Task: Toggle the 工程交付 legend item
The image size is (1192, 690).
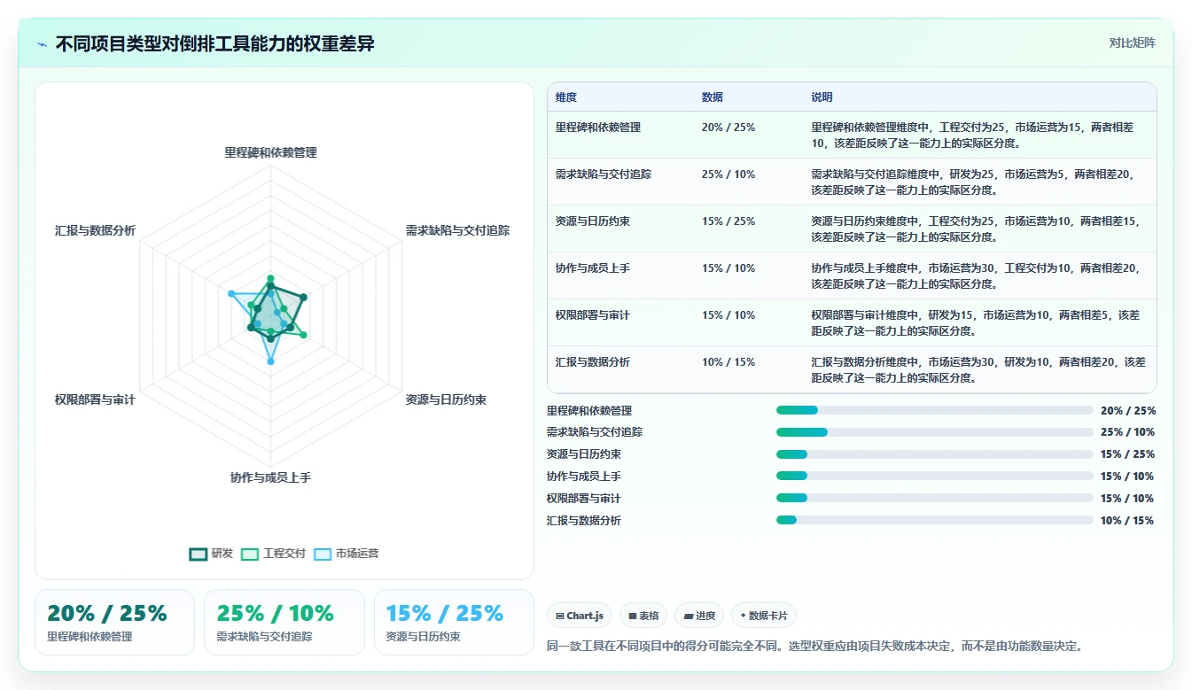Action: [273, 554]
